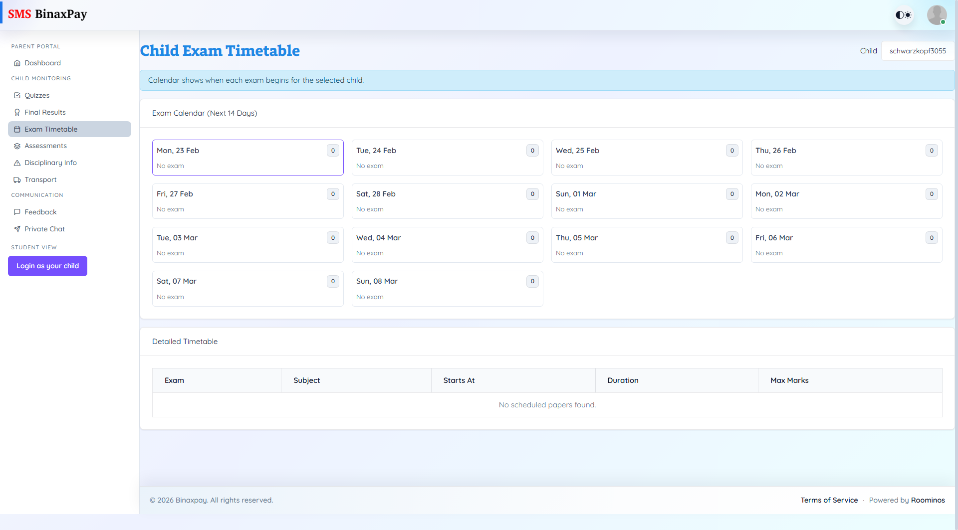Image resolution: width=958 pixels, height=530 pixels.
Task: Follow the Roominos footer link
Action: (x=928, y=500)
